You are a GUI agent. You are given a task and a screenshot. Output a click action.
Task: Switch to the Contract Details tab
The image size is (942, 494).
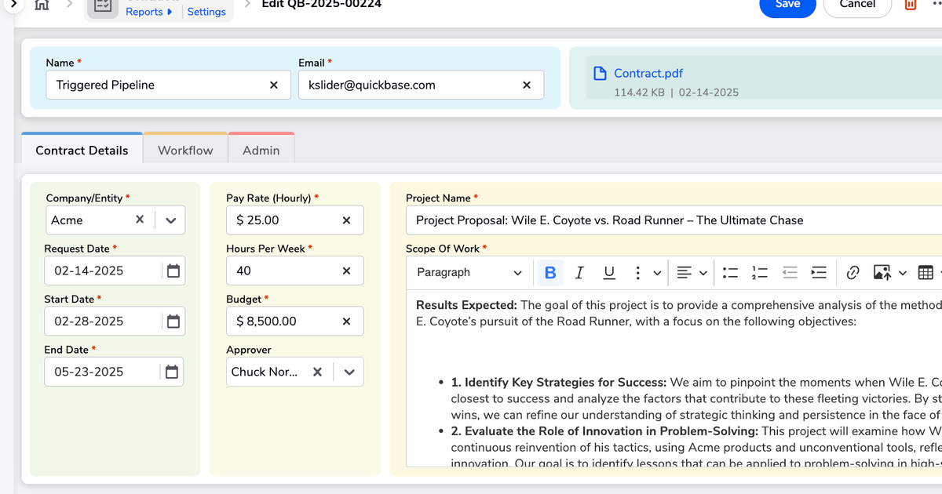82,151
